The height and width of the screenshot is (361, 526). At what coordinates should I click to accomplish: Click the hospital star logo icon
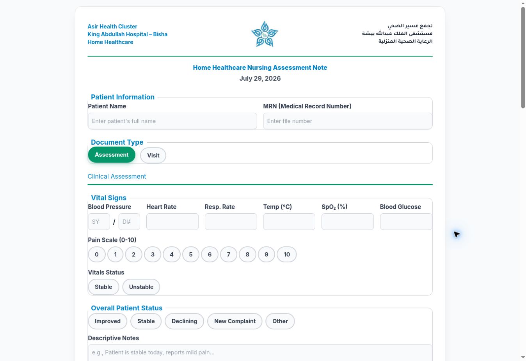point(265,34)
